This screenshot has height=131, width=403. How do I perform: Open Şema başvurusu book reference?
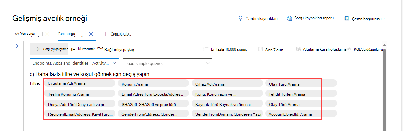[x=363, y=19]
